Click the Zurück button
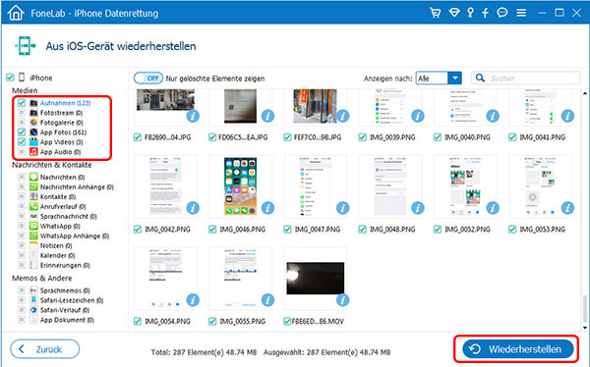 (x=45, y=349)
